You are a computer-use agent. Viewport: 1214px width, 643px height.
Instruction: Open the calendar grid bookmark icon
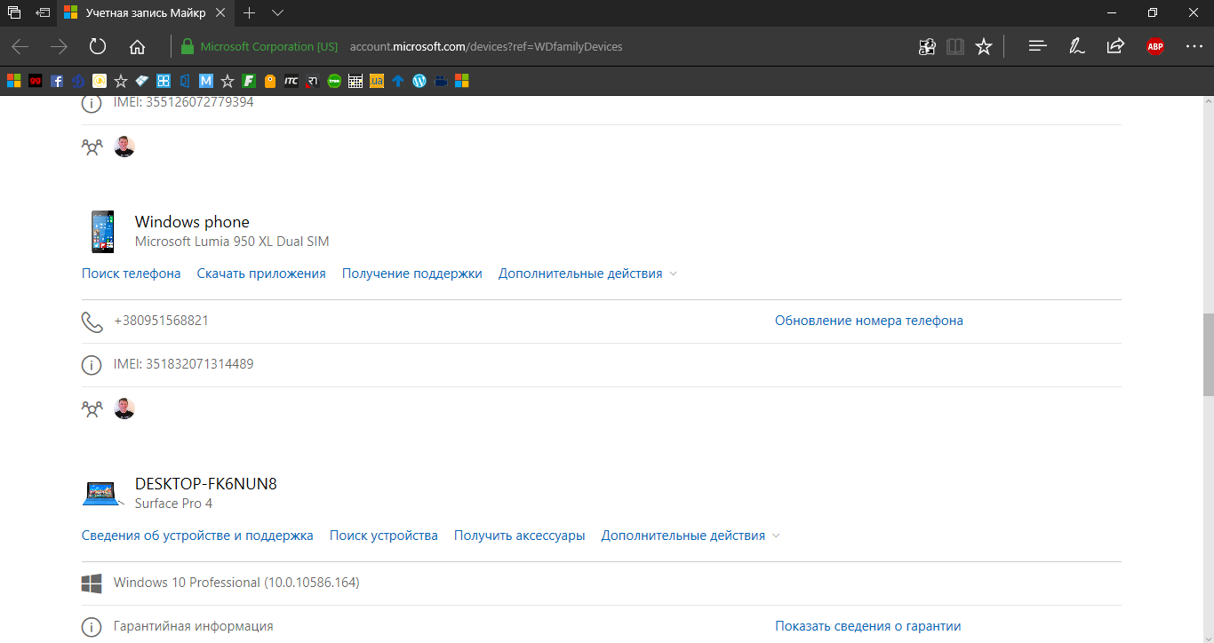tap(355, 81)
